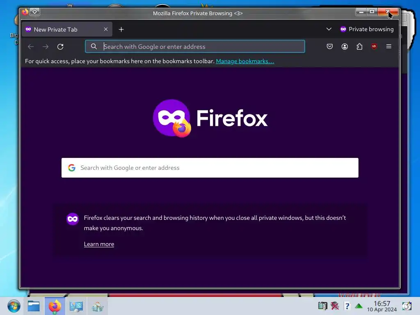Click the Google G icon in search box
Screen dimensions: 420x315
(x=71, y=168)
